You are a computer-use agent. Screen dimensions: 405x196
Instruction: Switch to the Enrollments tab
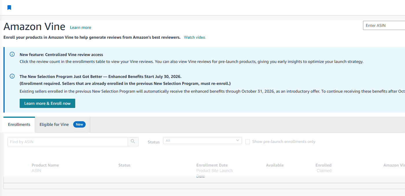coord(19,124)
